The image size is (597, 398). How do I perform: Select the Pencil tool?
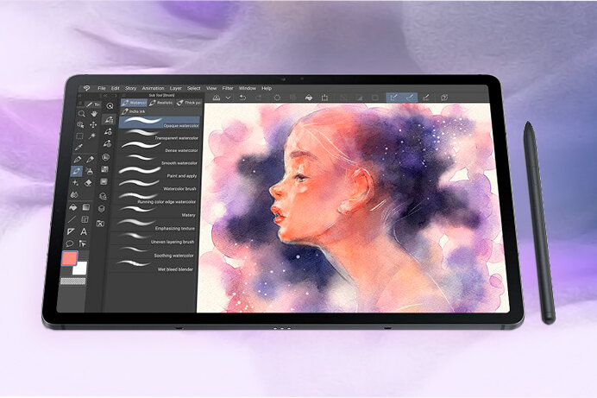(91, 159)
